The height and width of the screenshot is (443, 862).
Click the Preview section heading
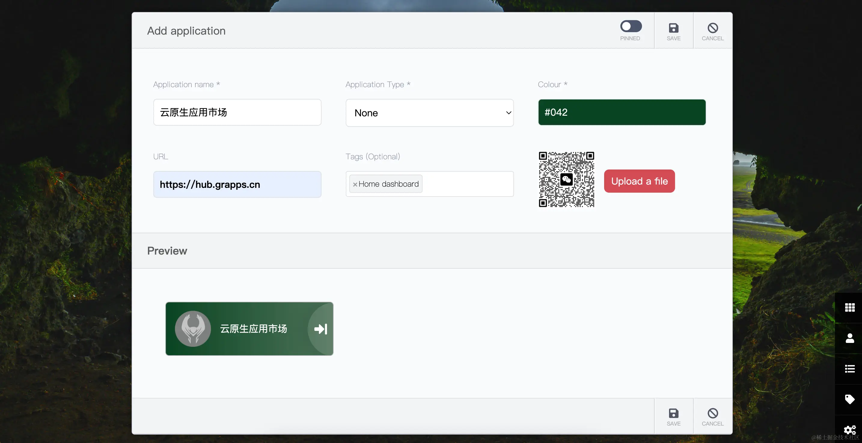coord(167,251)
